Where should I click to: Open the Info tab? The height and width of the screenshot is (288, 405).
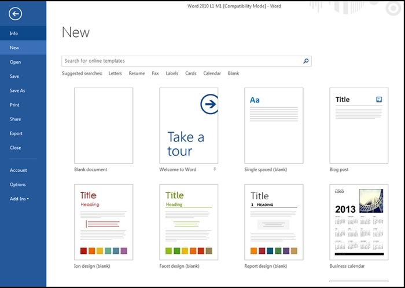pos(14,34)
